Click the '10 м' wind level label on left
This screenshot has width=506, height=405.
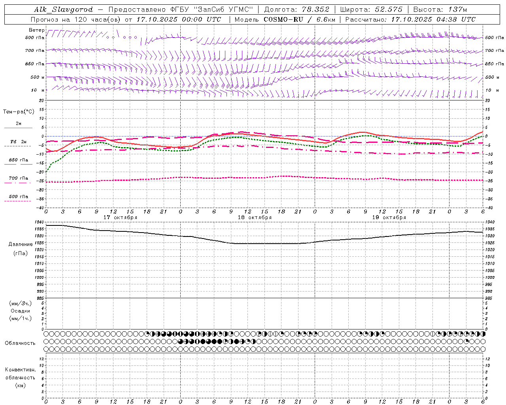pyautogui.click(x=38, y=90)
